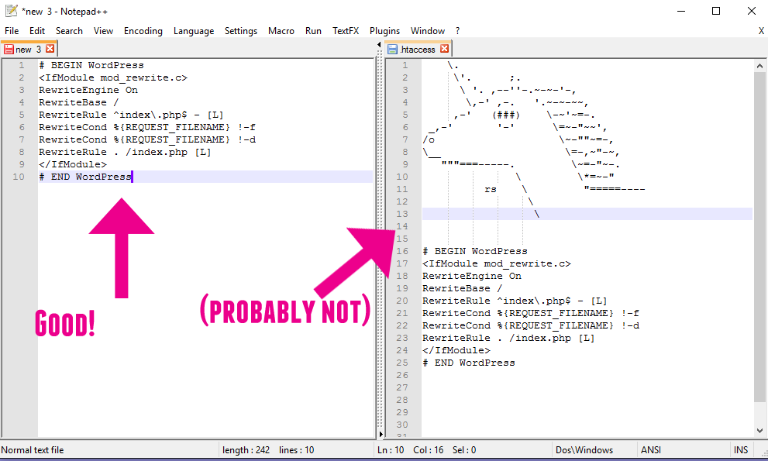Click line number 1 in new 3 margin
Image resolution: width=768 pixels, height=461 pixels.
(22, 65)
